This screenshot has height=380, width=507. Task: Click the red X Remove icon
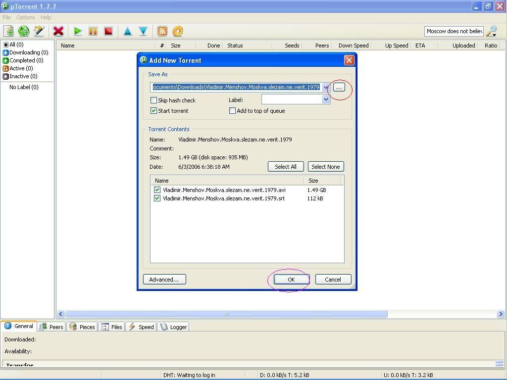pyautogui.click(x=58, y=31)
